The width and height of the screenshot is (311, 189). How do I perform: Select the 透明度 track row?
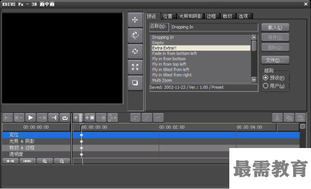tap(36, 154)
